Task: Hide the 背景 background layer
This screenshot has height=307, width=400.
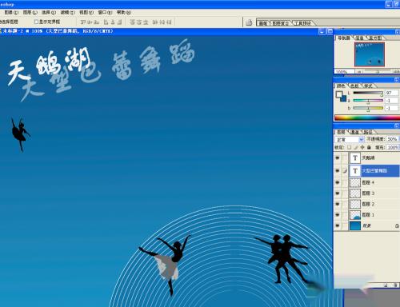Action: (338, 225)
